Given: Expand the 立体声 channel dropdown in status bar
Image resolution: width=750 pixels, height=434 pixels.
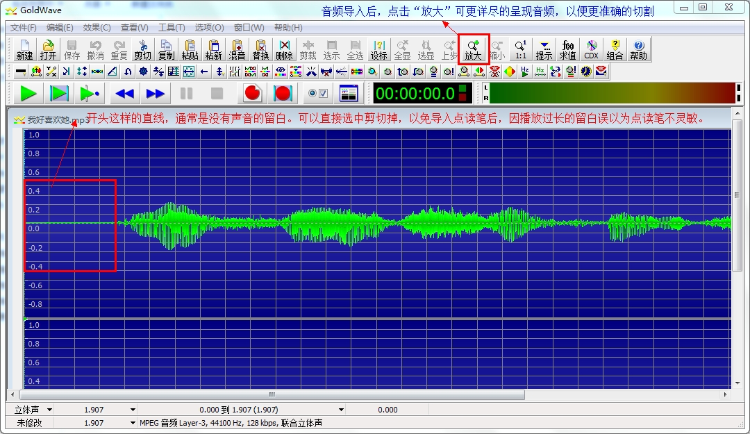Looking at the screenshot, I should pyautogui.click(x=49, y=410).
